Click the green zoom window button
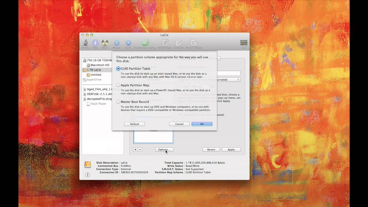 coord(92,35)
